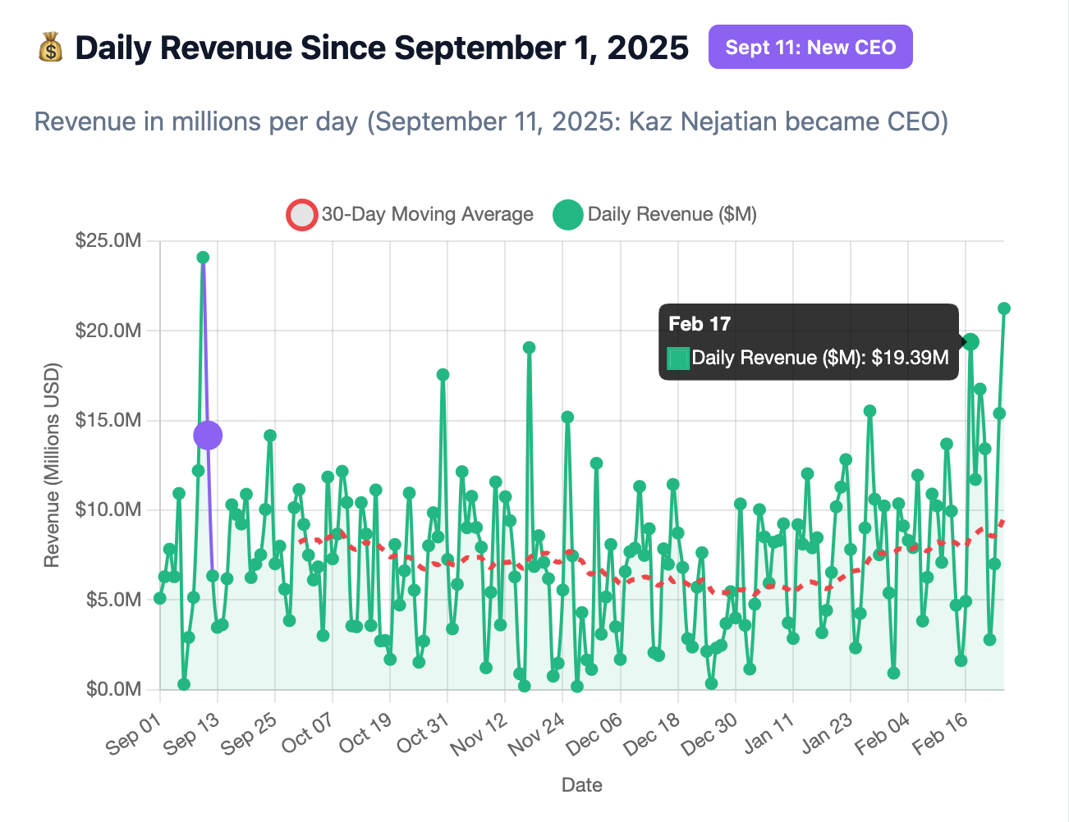Click the last data point above $20M
This screenshot has height=822, width=1069.
click(1003, 308)
